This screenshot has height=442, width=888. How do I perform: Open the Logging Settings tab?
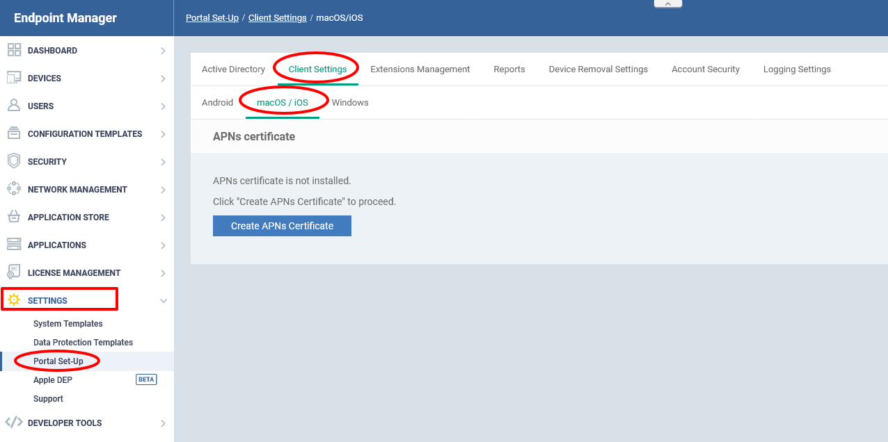(797, 69)
